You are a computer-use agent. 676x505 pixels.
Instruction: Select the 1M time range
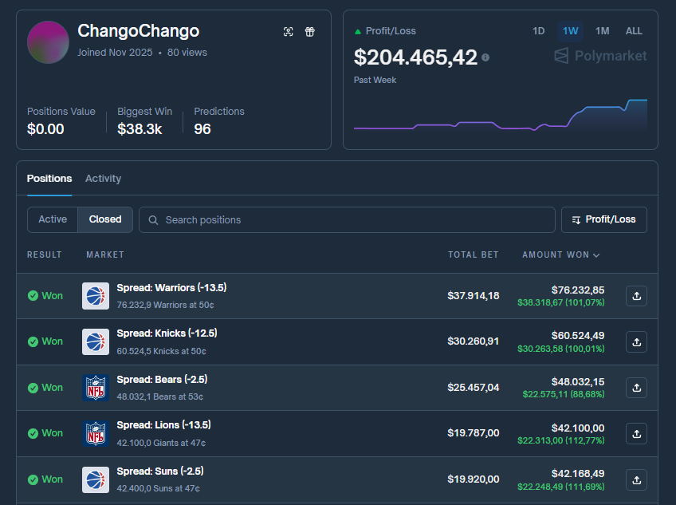[x=602, y=31]
